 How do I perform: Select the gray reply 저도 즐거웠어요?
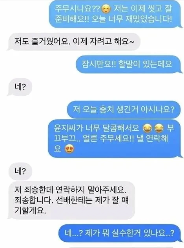pyautogui.click(x=74, y=42)
